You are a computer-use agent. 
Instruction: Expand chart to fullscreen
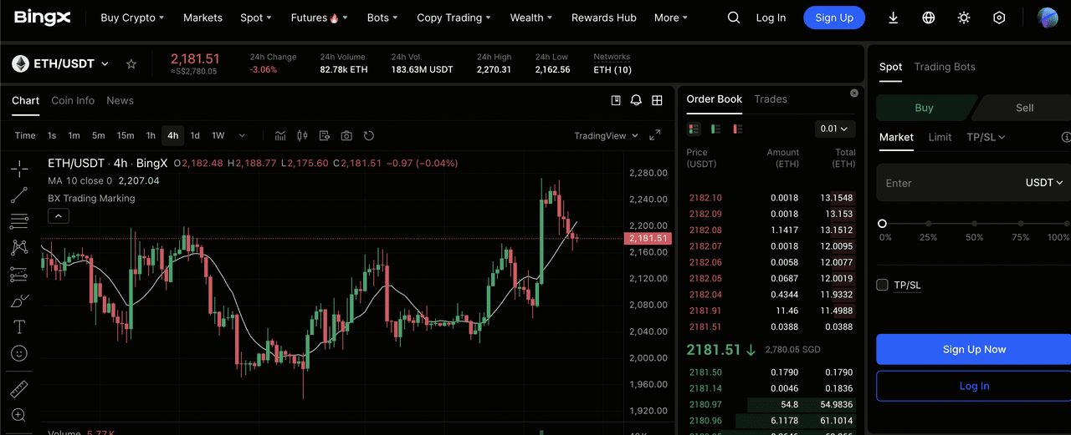(x=655, y=135)
